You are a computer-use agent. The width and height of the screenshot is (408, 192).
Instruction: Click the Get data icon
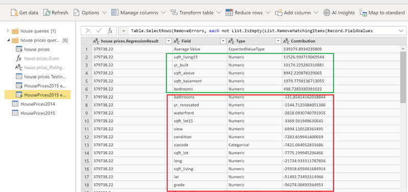[x=14, y=12]
